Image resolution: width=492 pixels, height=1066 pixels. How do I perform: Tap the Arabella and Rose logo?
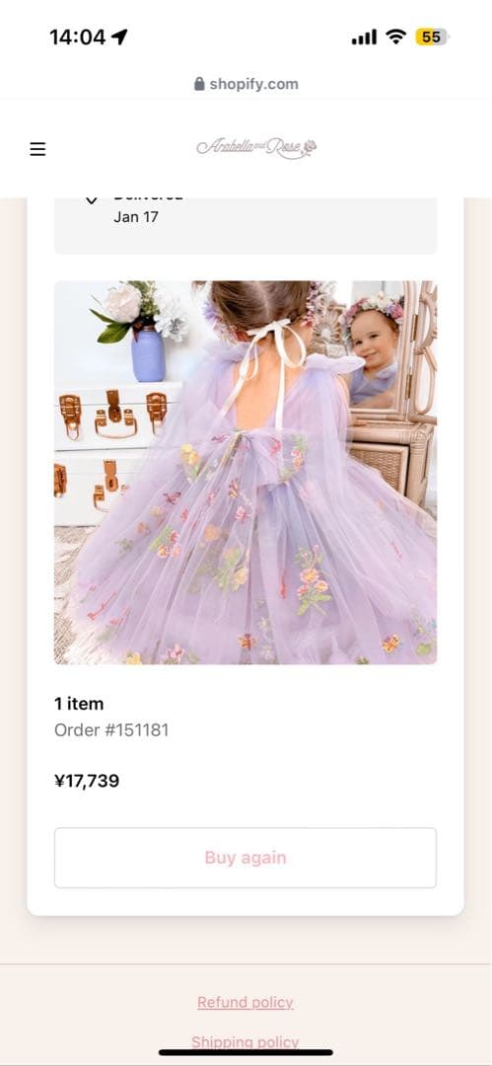256,147
